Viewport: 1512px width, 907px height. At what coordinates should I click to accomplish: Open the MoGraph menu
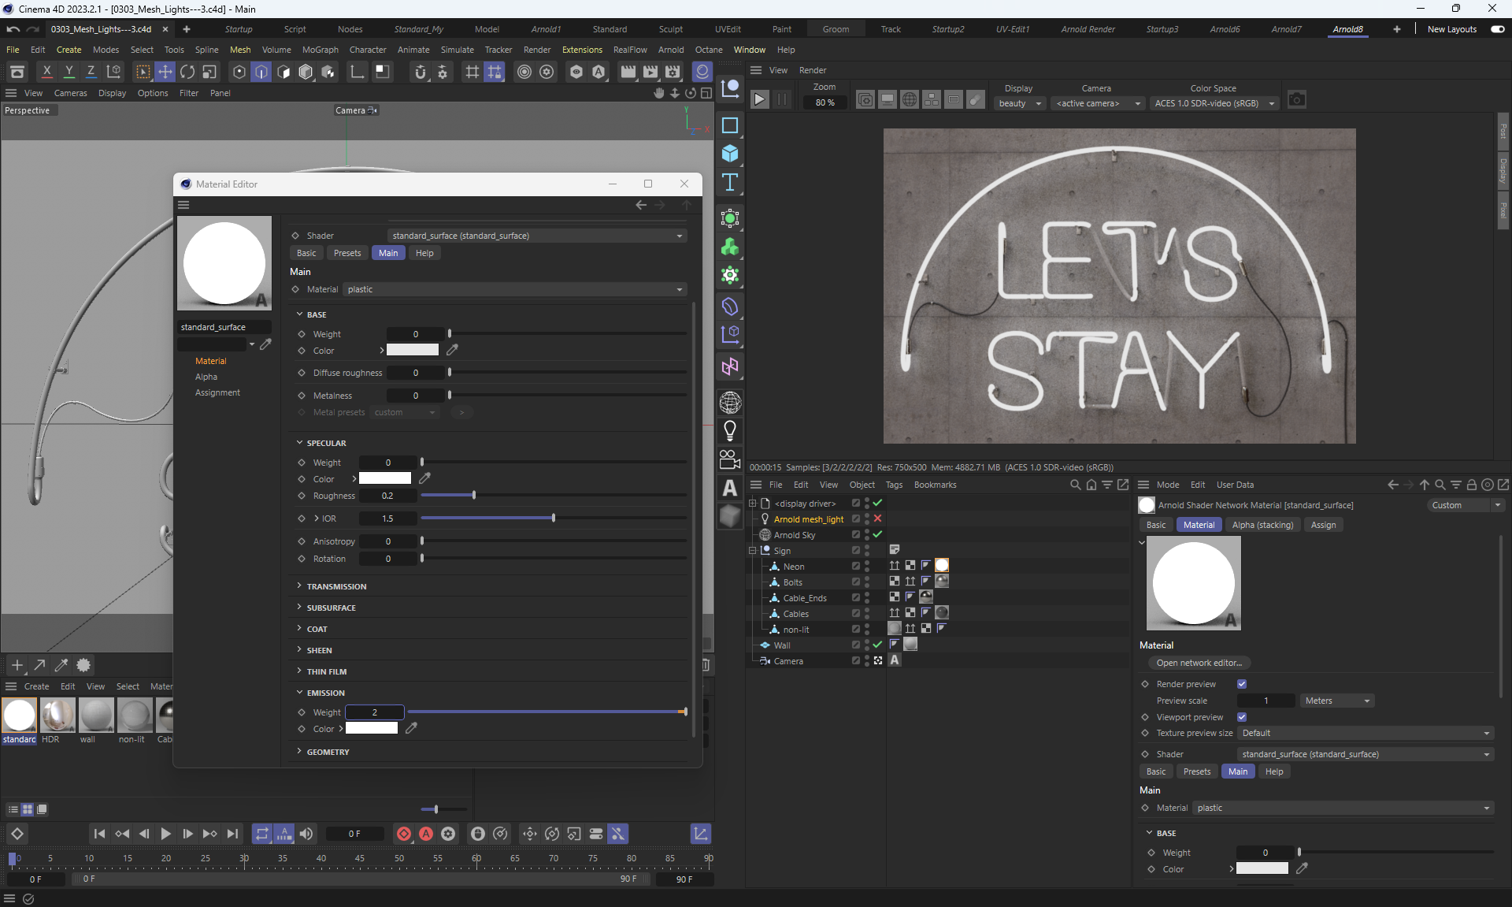coord(320,50)
